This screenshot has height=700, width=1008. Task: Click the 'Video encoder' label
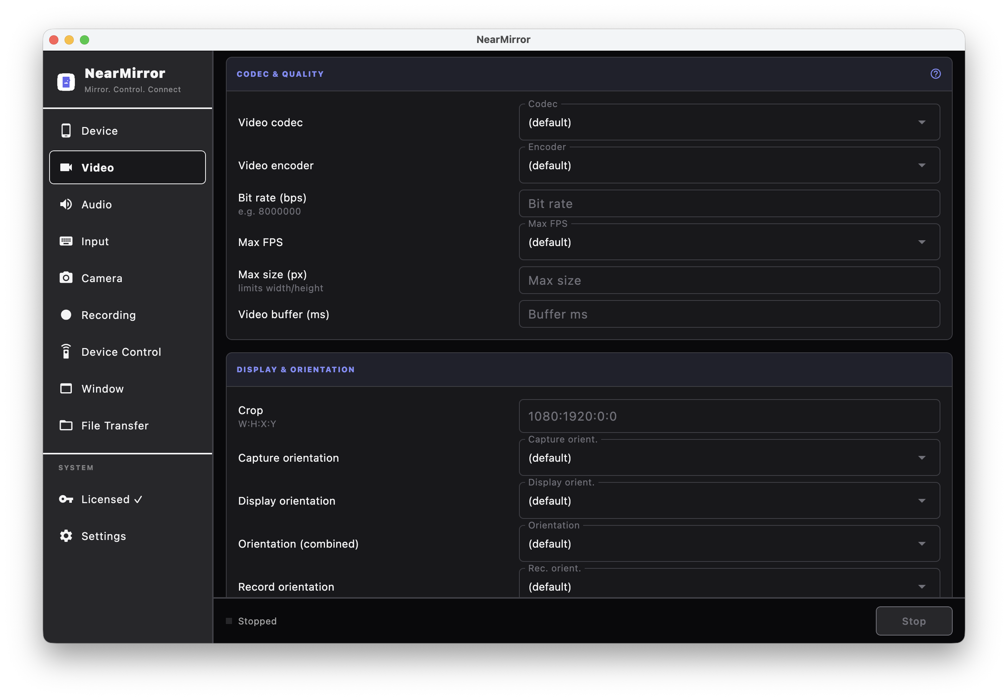(276, 165)
